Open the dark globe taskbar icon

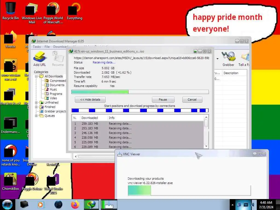pos(58,205)
